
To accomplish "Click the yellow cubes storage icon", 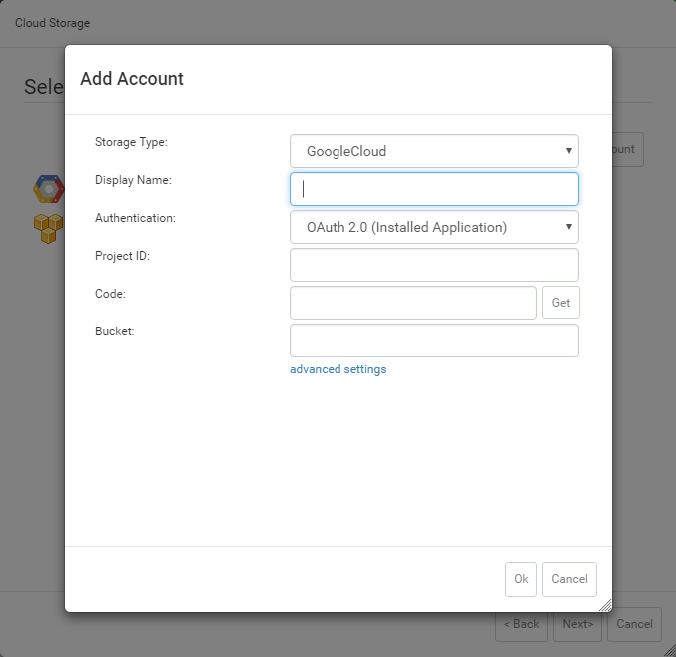I will click(48, 228).
